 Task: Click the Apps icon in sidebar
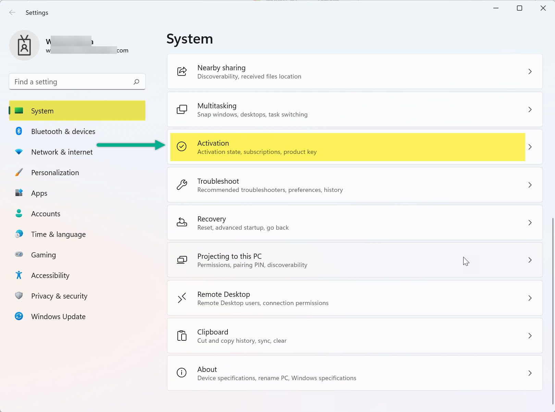(19, 193)
